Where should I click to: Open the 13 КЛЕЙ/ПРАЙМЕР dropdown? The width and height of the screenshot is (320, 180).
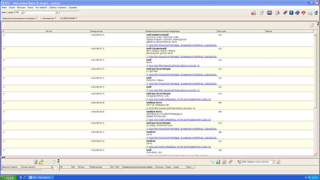68,18
